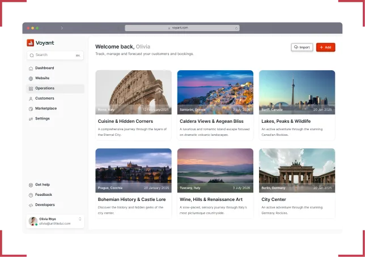Click into the sidebar Search field
This screenshot has width=365, height=257.
(55, 55)
